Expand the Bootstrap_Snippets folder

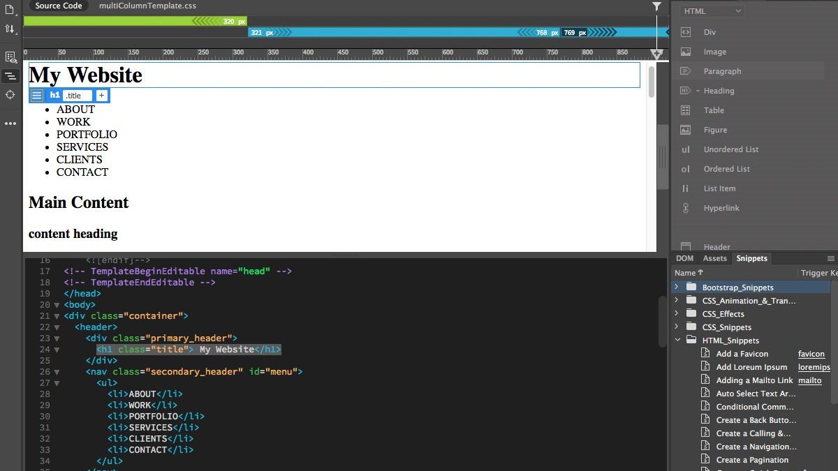tap(676, 287)
